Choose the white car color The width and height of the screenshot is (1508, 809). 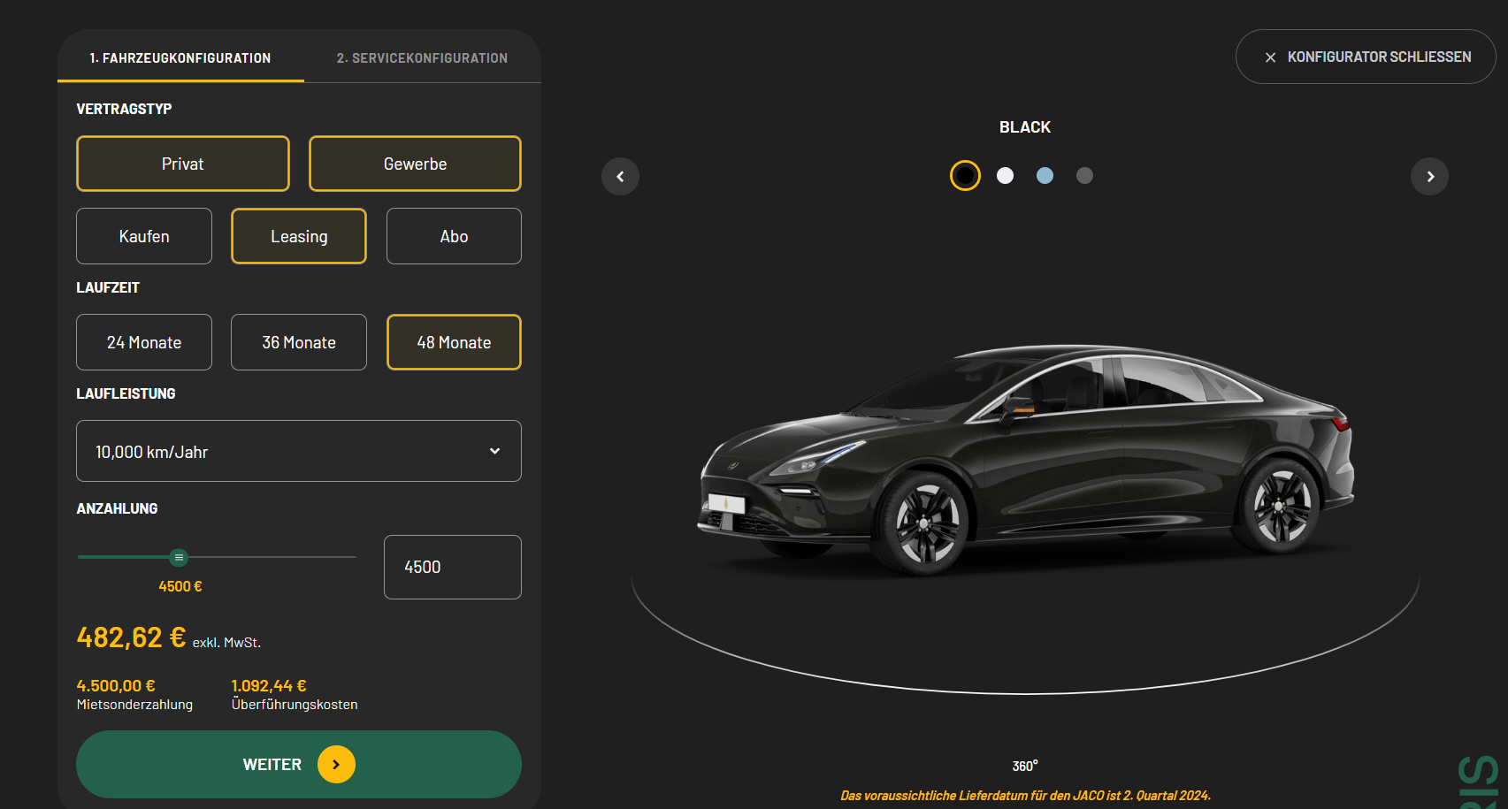(x=1005, y=176)
